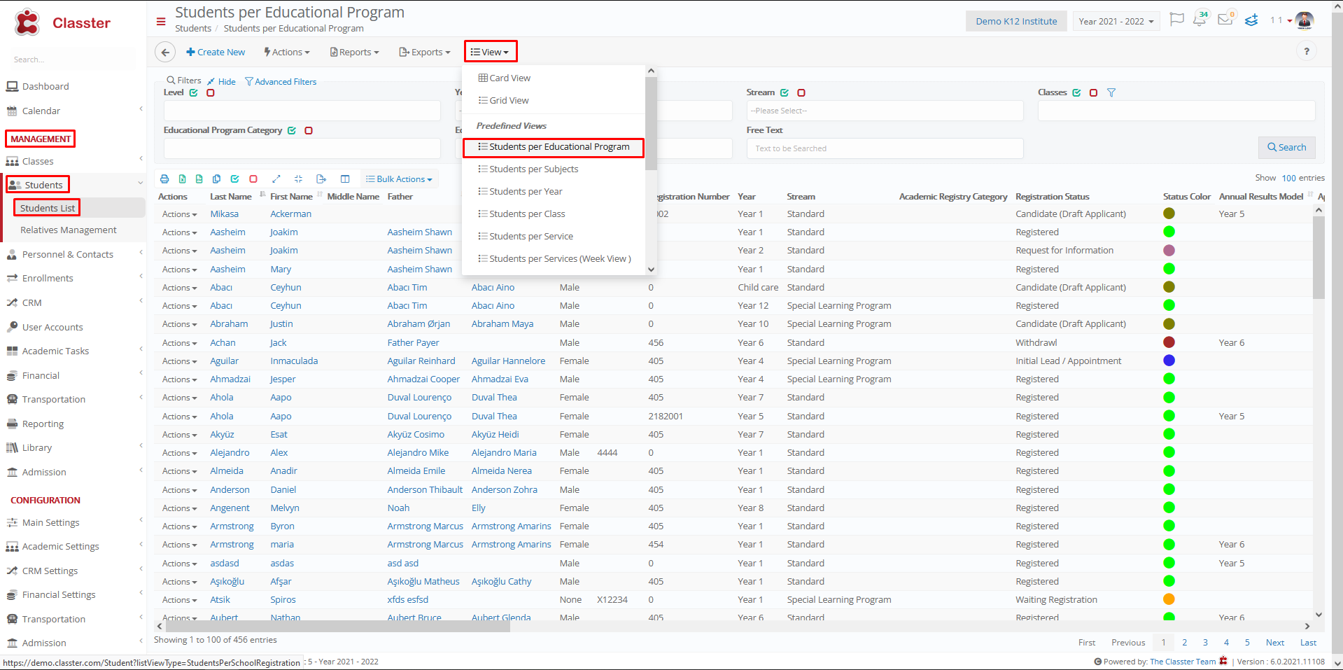This screenshot has height=670, width=1343.
Task: Open the Dashboard sidebar item
Action: [x=45, y=86]
